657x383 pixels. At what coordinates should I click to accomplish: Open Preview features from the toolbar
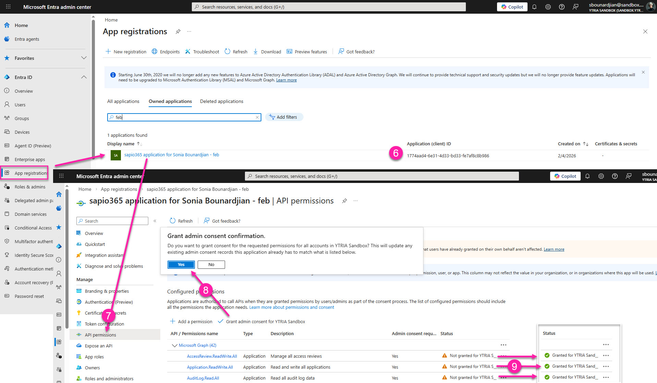tap(307, 52)
